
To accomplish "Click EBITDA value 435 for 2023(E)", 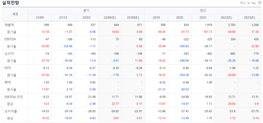I will [x=256, y=39].
